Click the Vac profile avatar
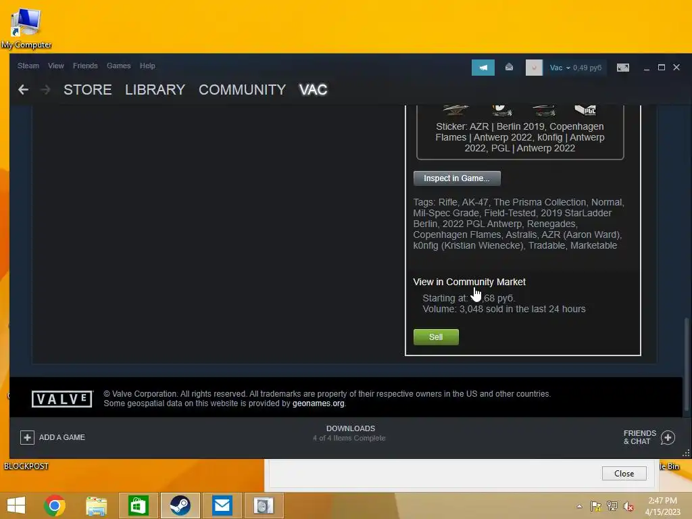Viewport: 692px width, 519px height. (x=534, y=68)
